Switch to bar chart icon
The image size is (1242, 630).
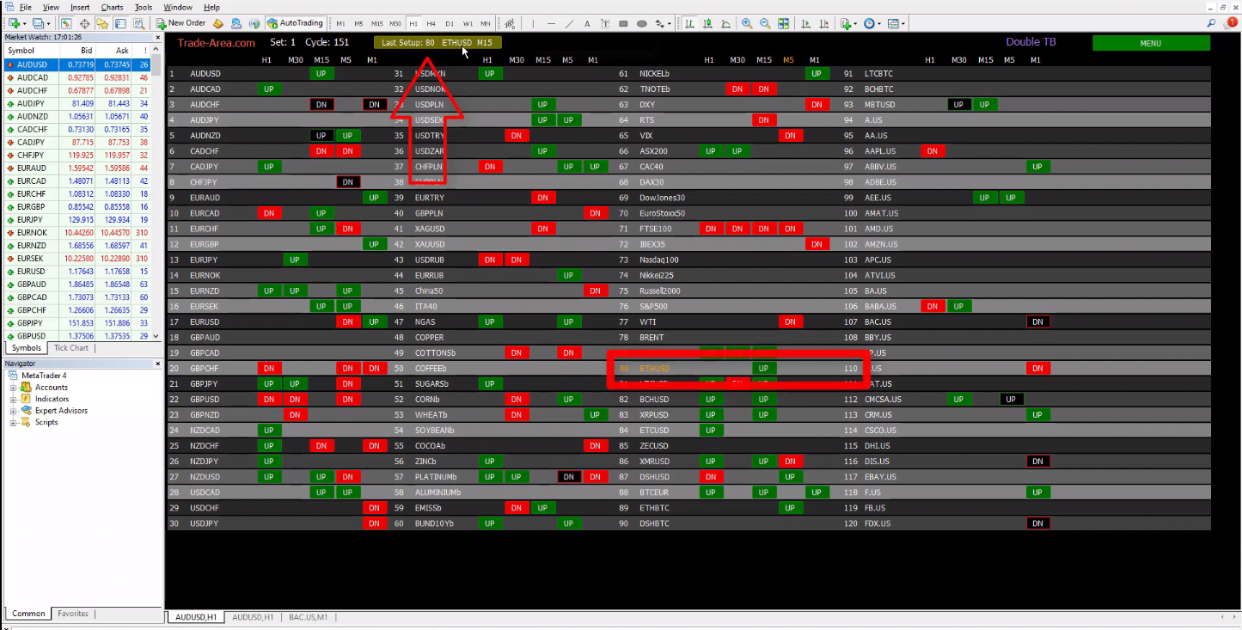point(690,23)
